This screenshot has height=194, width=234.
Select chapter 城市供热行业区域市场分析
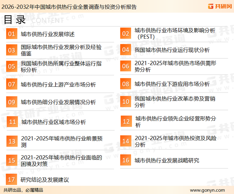pyautogui.click(x=54, y=122)
